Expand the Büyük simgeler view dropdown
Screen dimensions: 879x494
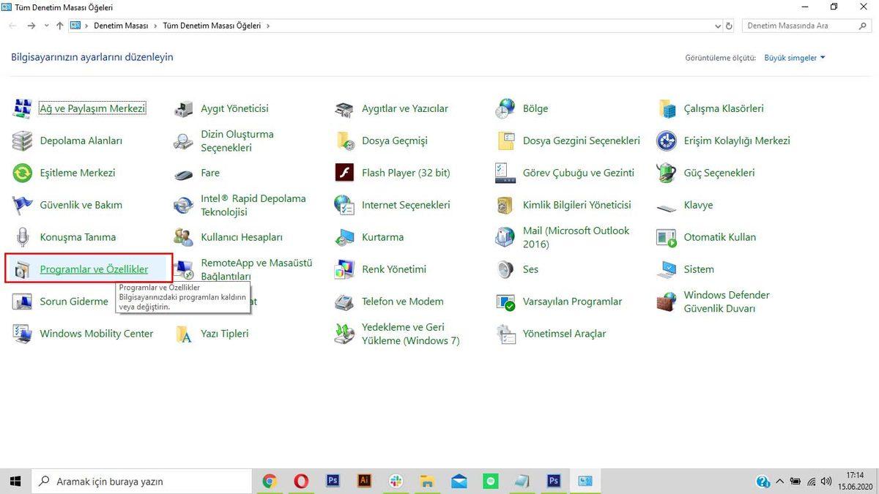[794, 58]
